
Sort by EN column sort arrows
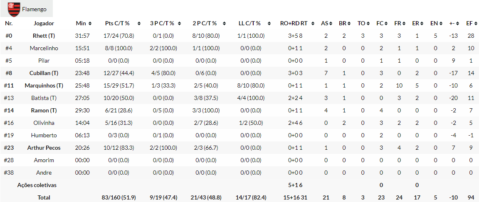point(440,24)
